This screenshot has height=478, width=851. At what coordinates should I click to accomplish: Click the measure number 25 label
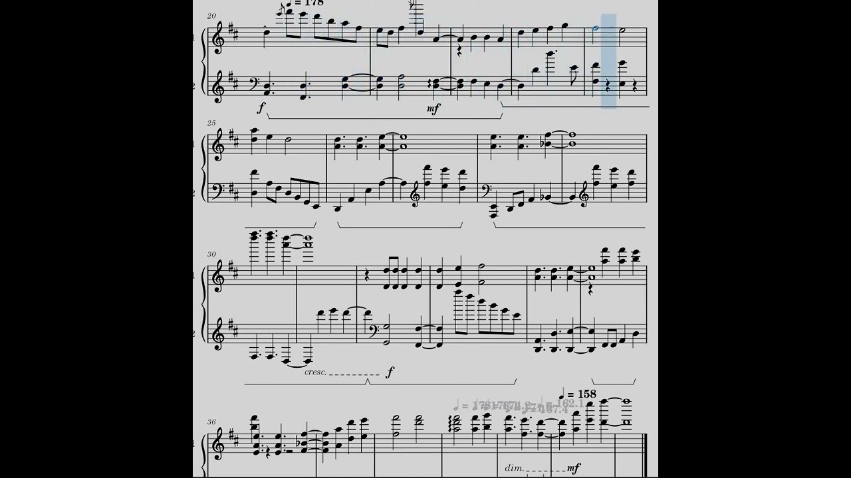coord(211,123)
